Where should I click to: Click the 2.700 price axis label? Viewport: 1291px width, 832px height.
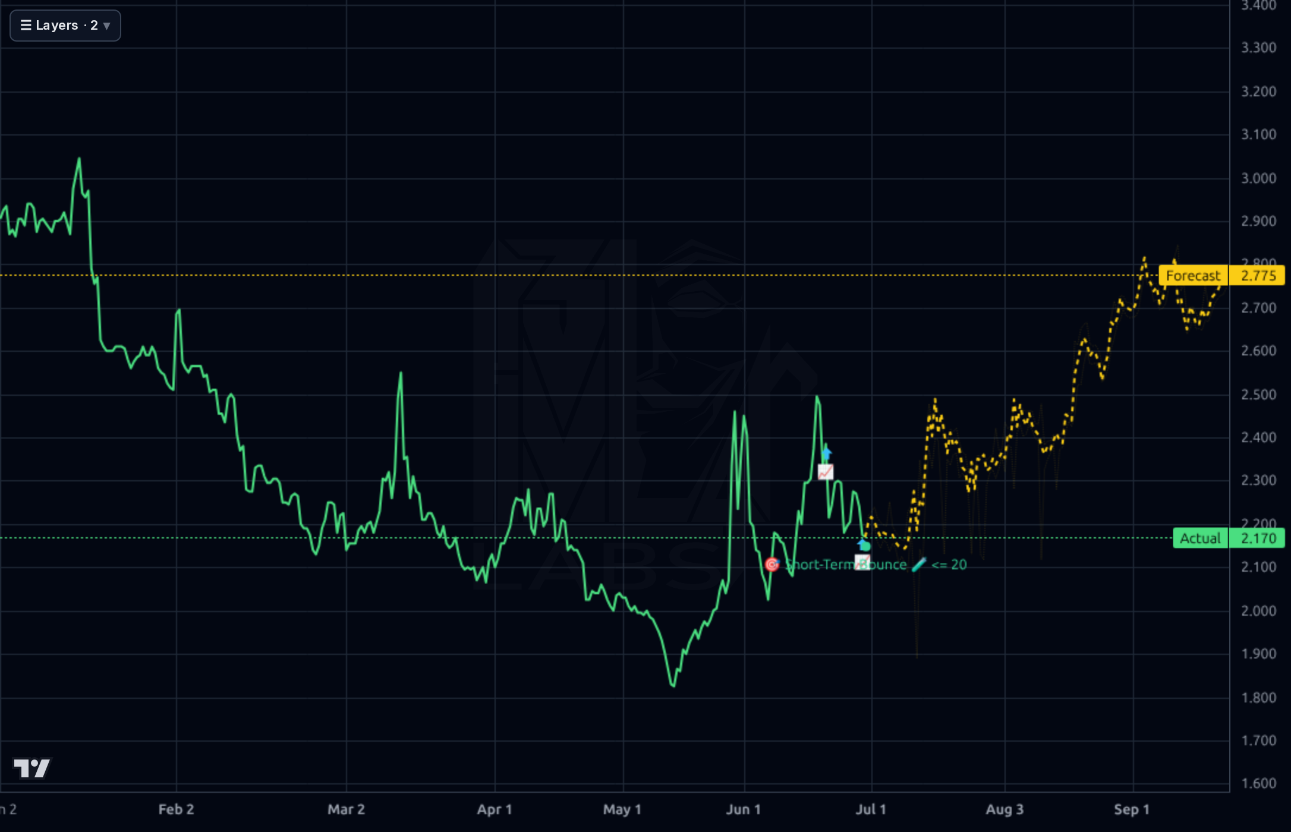(1259, 308)
